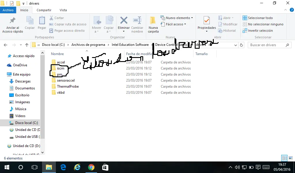
Task: Select the accel folder
Action: tap(58, 62)
